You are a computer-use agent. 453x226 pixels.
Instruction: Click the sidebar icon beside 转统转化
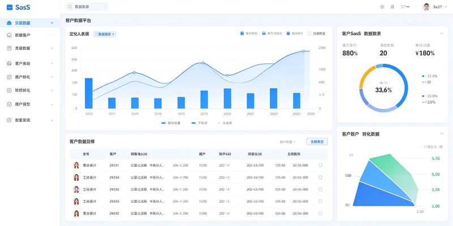point(9,90)
